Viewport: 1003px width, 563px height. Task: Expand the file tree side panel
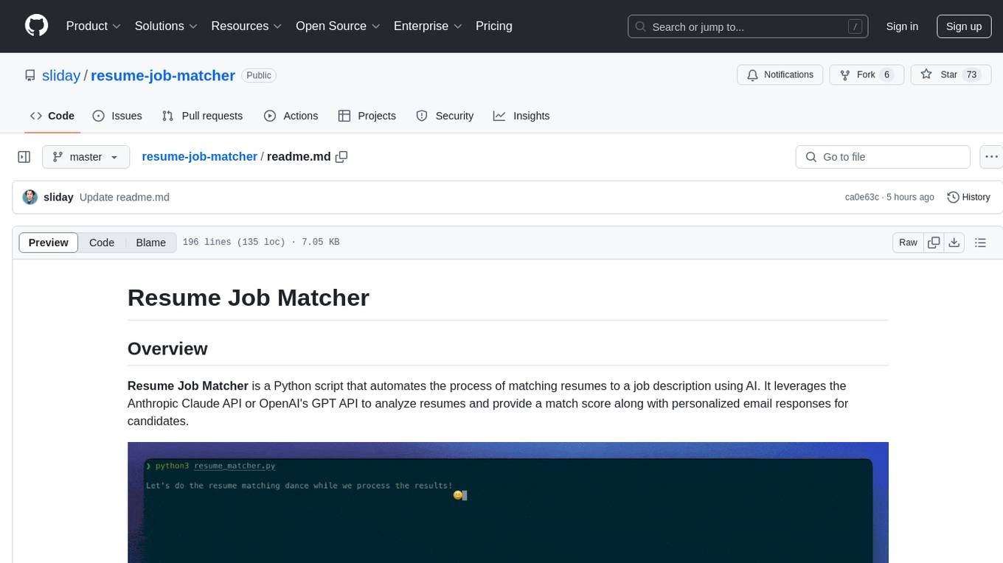pos(24,157)
